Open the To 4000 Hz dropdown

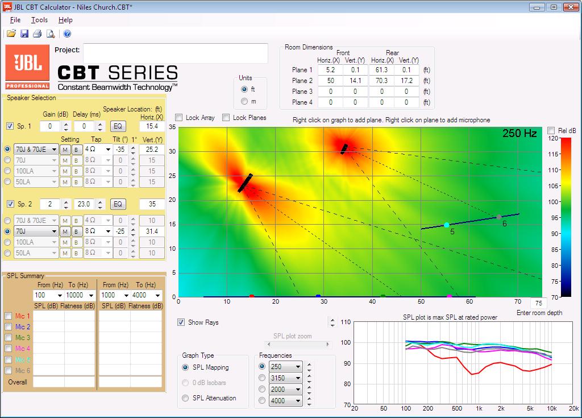[147, 295]
